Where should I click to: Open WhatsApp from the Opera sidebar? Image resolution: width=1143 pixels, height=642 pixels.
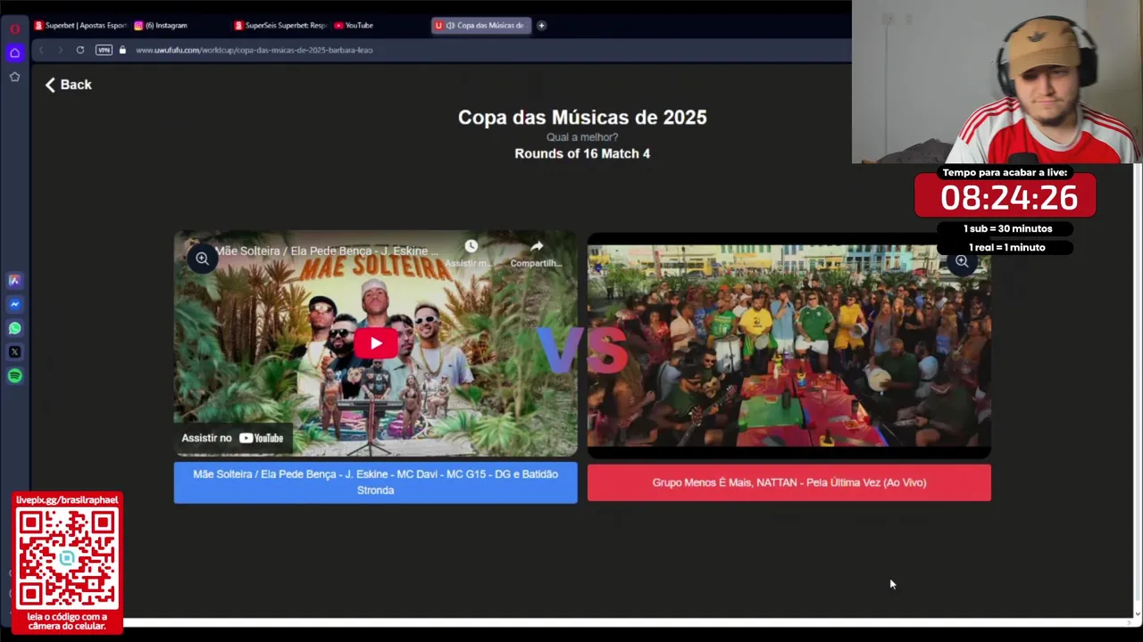14,328
